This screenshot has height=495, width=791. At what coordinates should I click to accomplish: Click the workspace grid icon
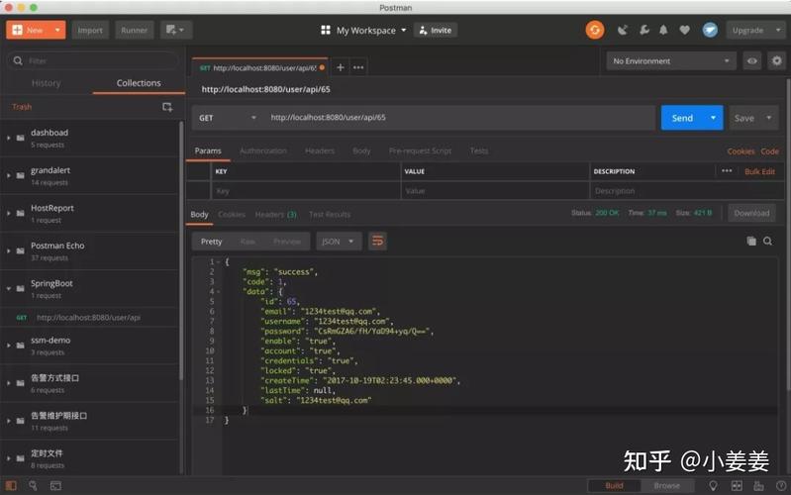[x=326, y=31]
